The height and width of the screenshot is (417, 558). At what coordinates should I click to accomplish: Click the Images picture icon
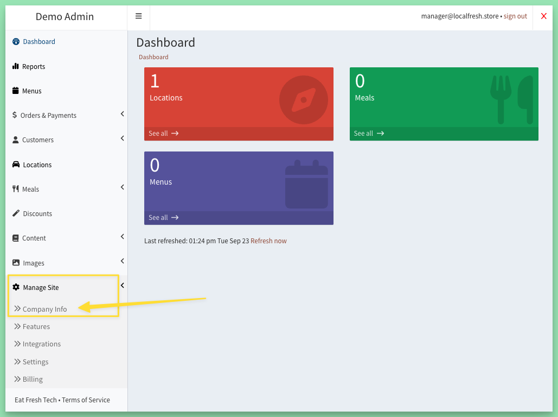tap(16, 263)
